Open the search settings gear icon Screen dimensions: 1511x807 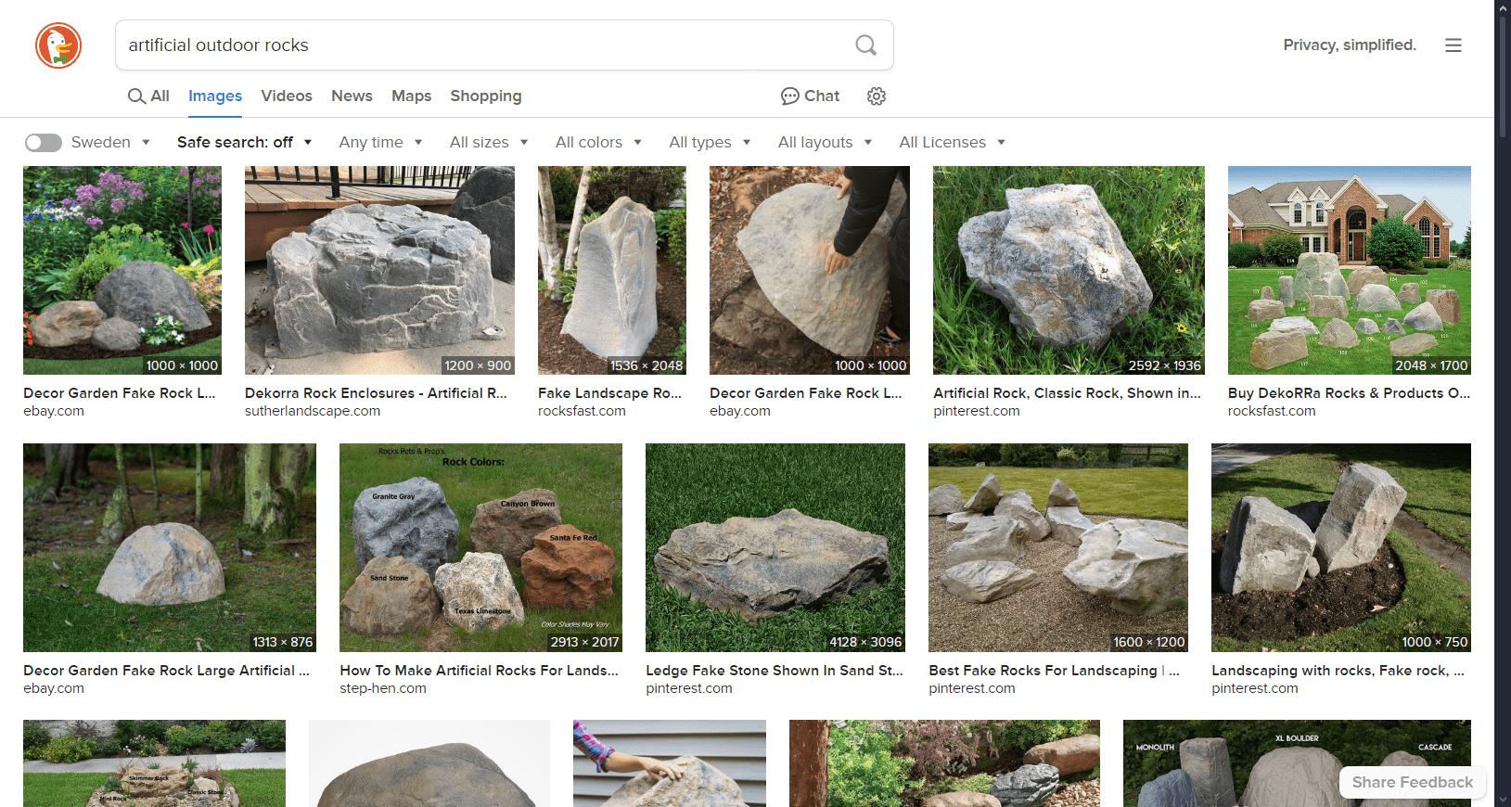[x=877, y=96]
